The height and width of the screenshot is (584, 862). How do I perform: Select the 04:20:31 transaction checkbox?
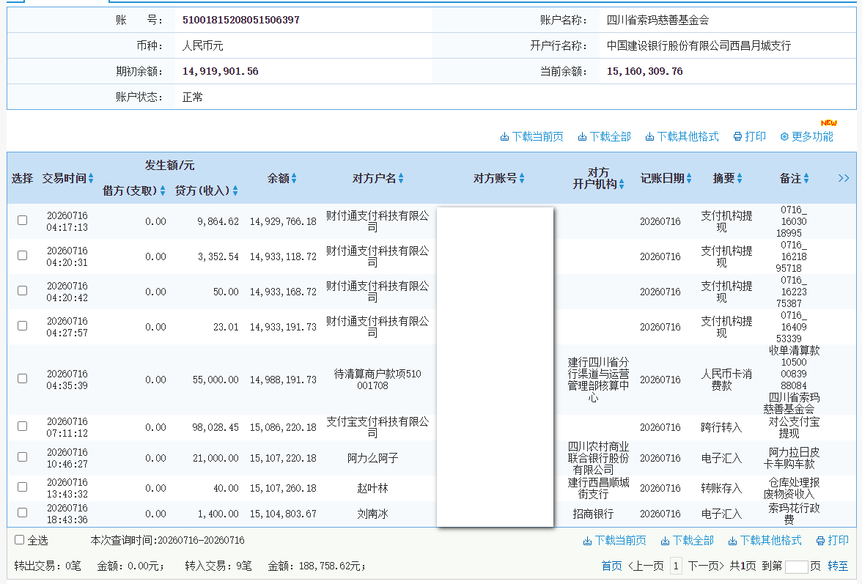[23, 256]
